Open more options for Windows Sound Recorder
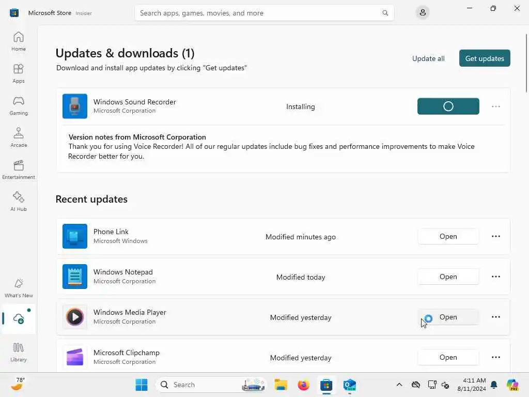The width and height of the screenshot is (529, 397). coord(495,106)
